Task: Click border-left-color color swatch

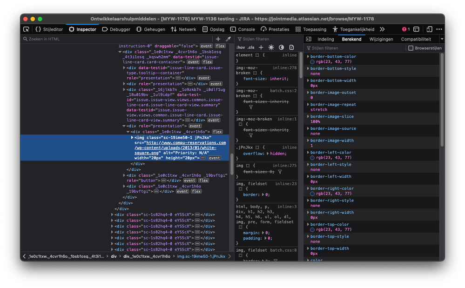Action: pyautogui.click(x=312, y=158)
